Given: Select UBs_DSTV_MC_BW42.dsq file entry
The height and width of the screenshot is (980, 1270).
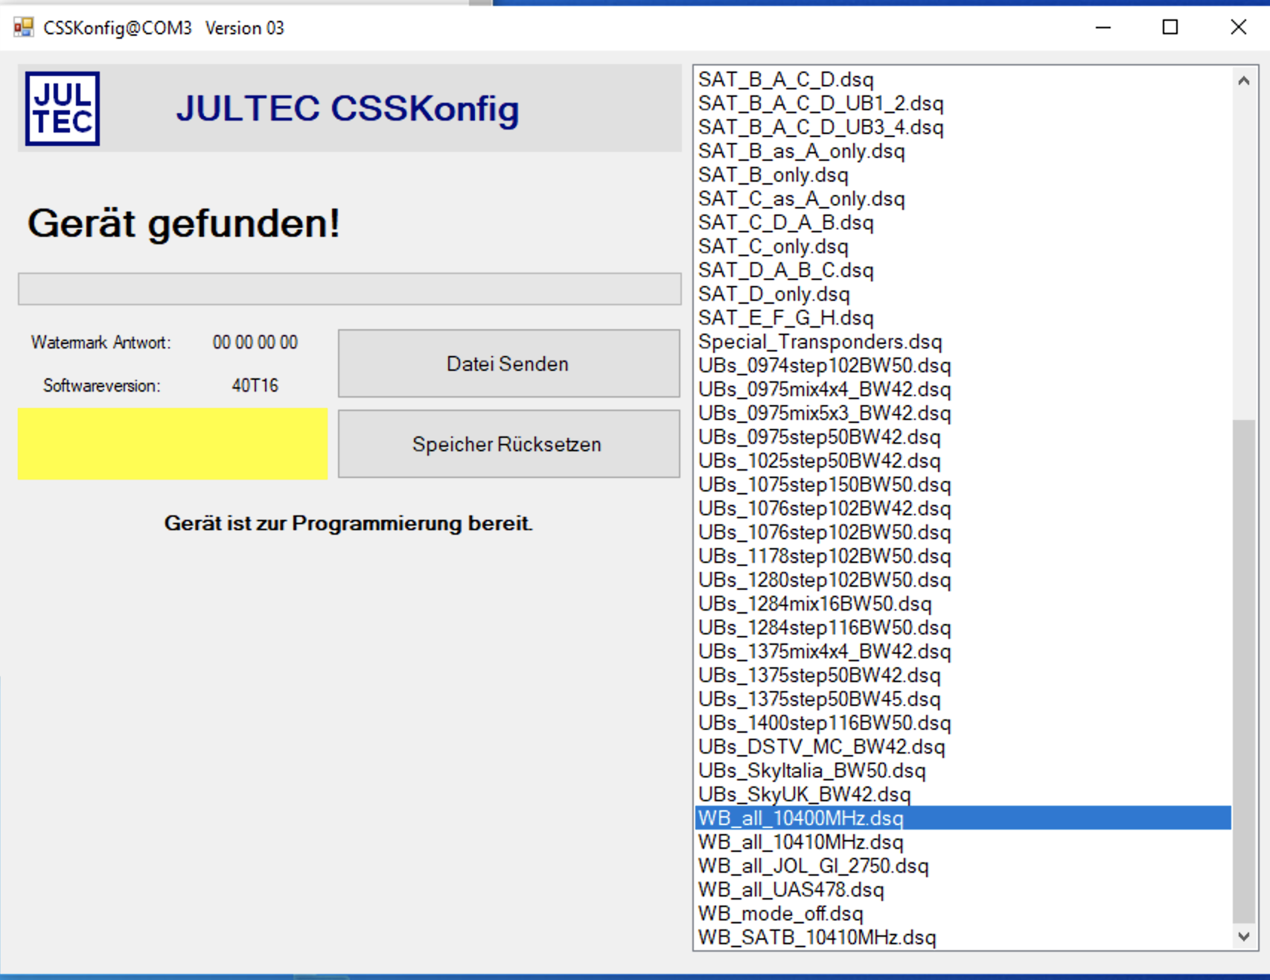Looking at the screenshot, I should pyautogui.click(x=821, y=747).
